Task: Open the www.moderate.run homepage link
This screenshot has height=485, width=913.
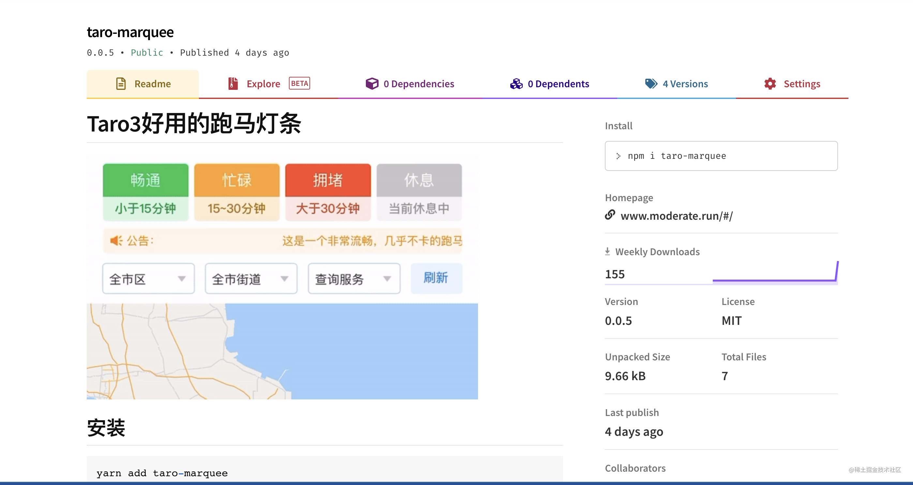Action: point(677,216)
